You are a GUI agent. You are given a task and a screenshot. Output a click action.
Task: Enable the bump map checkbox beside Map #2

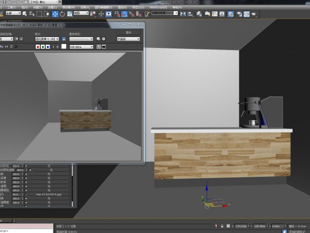point(26,194)
